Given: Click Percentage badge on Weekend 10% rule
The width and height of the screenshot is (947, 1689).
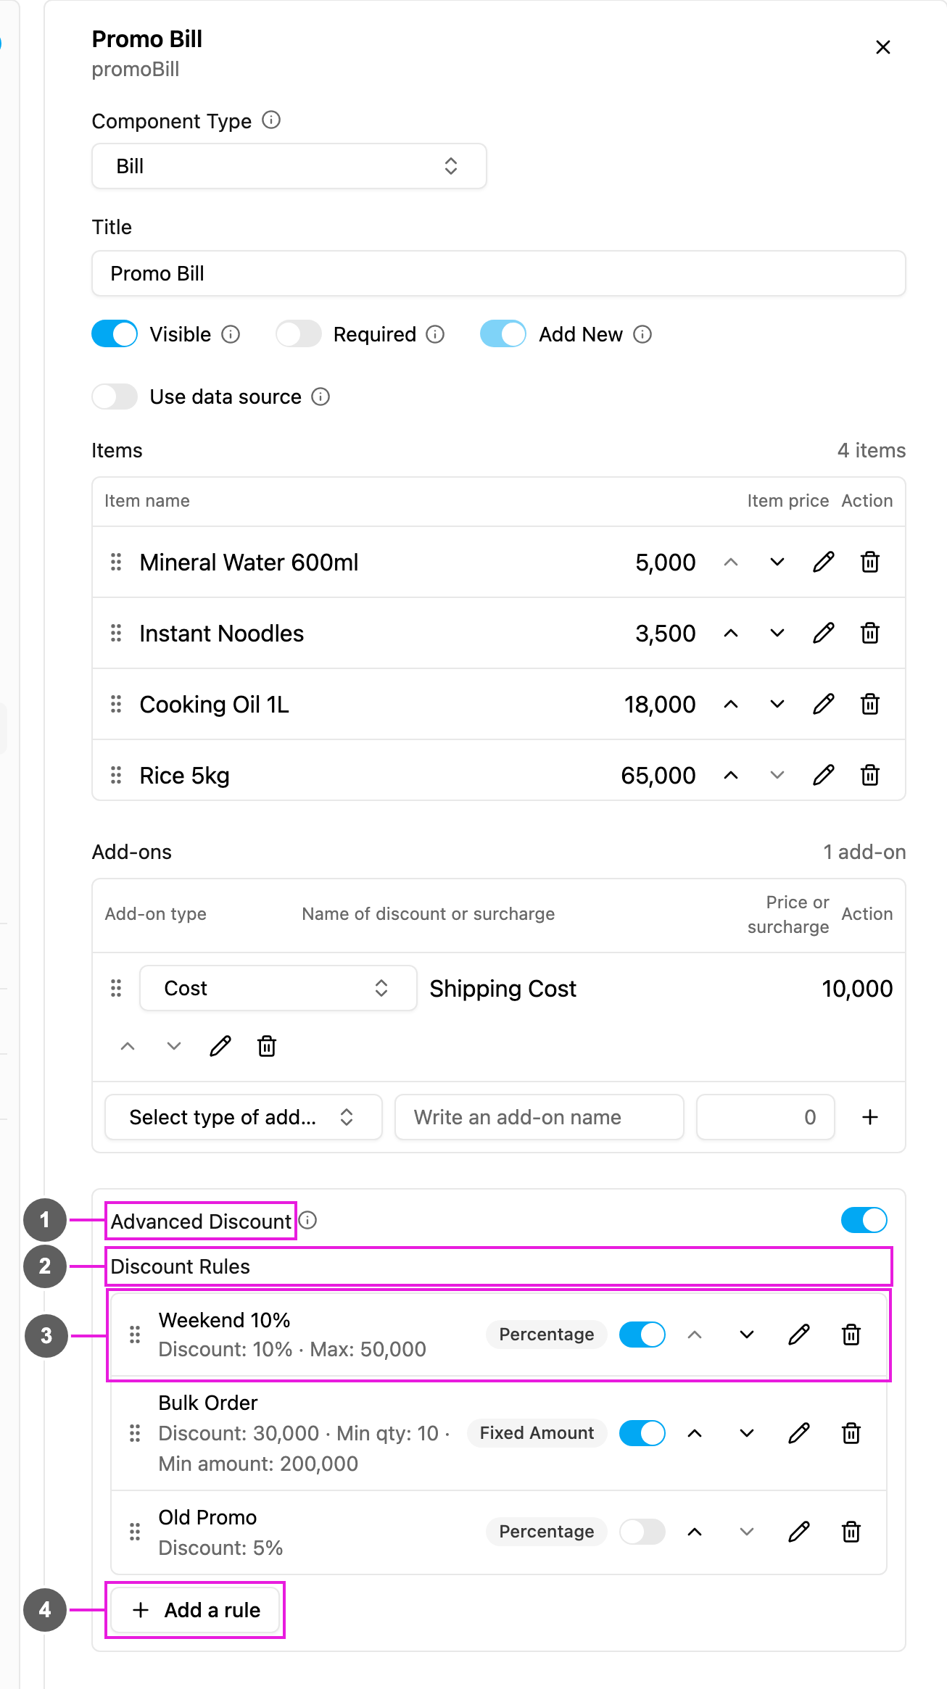Looking at the screenshot, I should coord(547,1335).
